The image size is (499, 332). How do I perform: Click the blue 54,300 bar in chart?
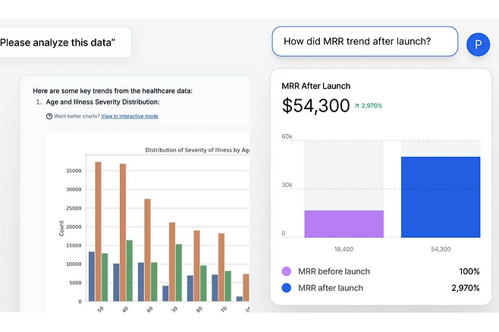(441, 197)
